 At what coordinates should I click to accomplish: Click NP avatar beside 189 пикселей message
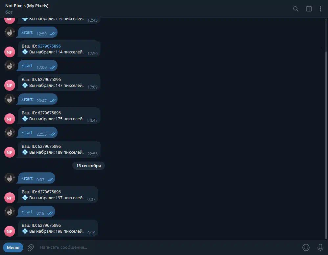tap(10, 152)
